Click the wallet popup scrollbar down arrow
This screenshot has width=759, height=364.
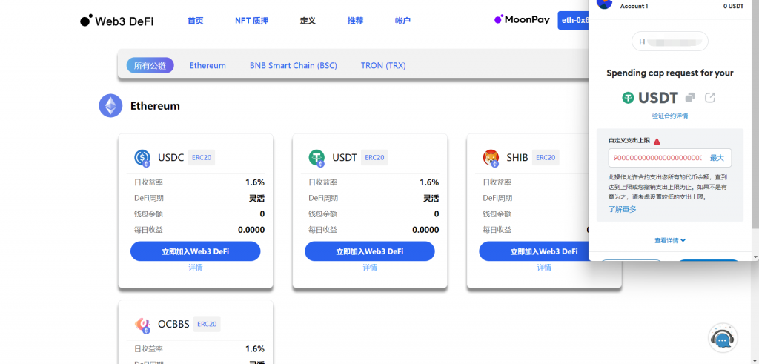755,256
